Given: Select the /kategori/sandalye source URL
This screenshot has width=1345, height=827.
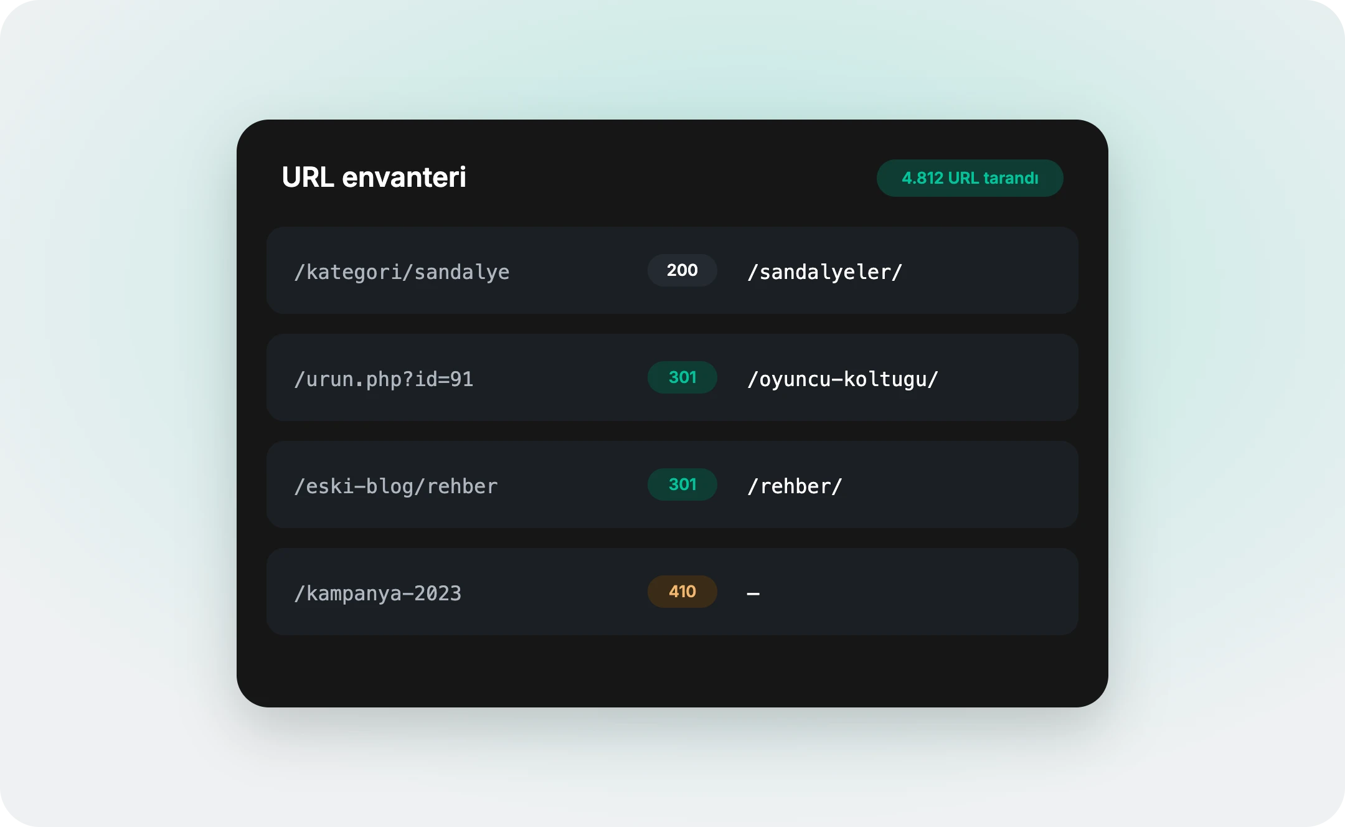Looking at the screenshot, I should [x=402, y=272].
